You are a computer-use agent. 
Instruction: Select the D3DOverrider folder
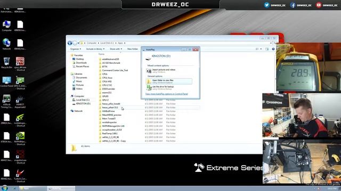[x=109, y=89]
